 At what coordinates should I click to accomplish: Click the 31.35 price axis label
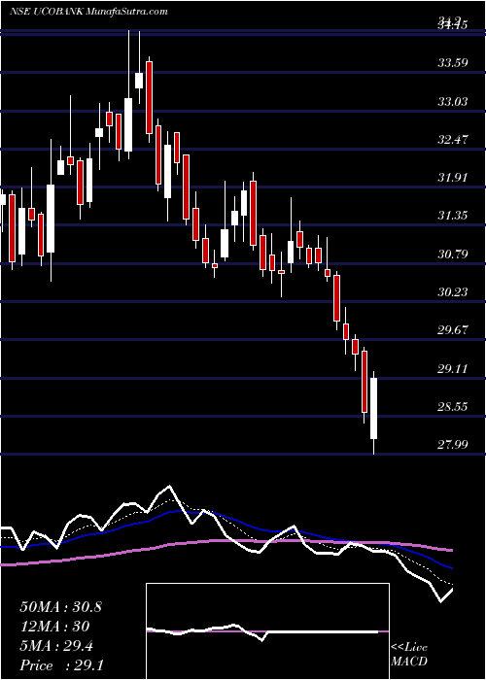click(x=453, y=216)
